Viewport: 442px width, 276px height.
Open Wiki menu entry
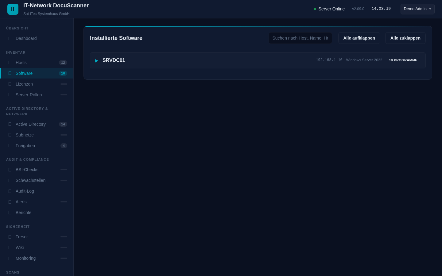37,247
